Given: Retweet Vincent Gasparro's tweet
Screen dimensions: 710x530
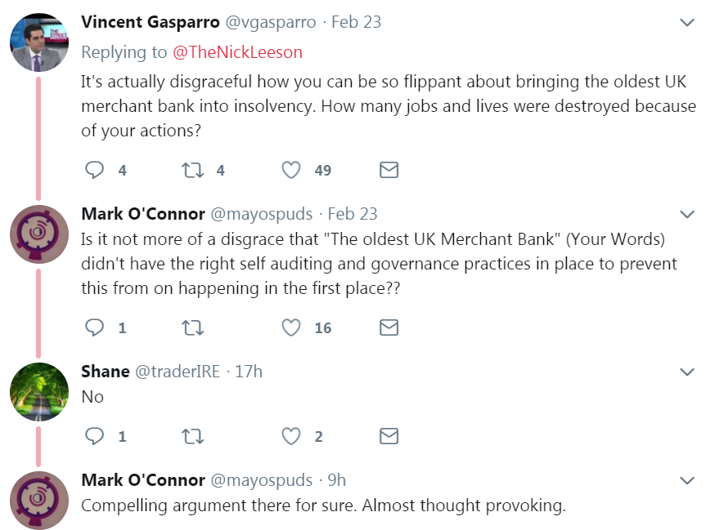Looking at the screenshot, I should coord(193,170).
